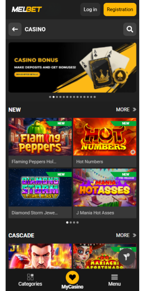
Task: Launch Diamond Storm Jewel Blast game
Action: pyautogui.click(x=40, y=194)
